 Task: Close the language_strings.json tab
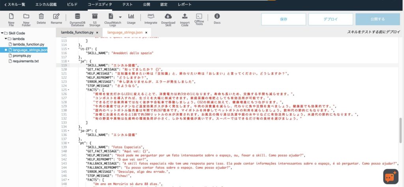(146, 32)
